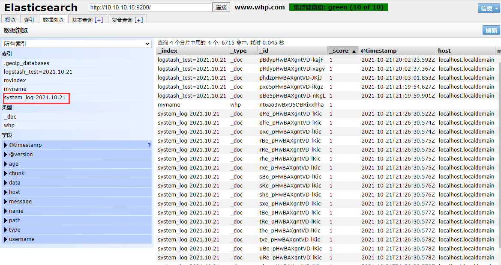
Task: Click the ? help icon beside @timestamp
Action: [149, 145]
